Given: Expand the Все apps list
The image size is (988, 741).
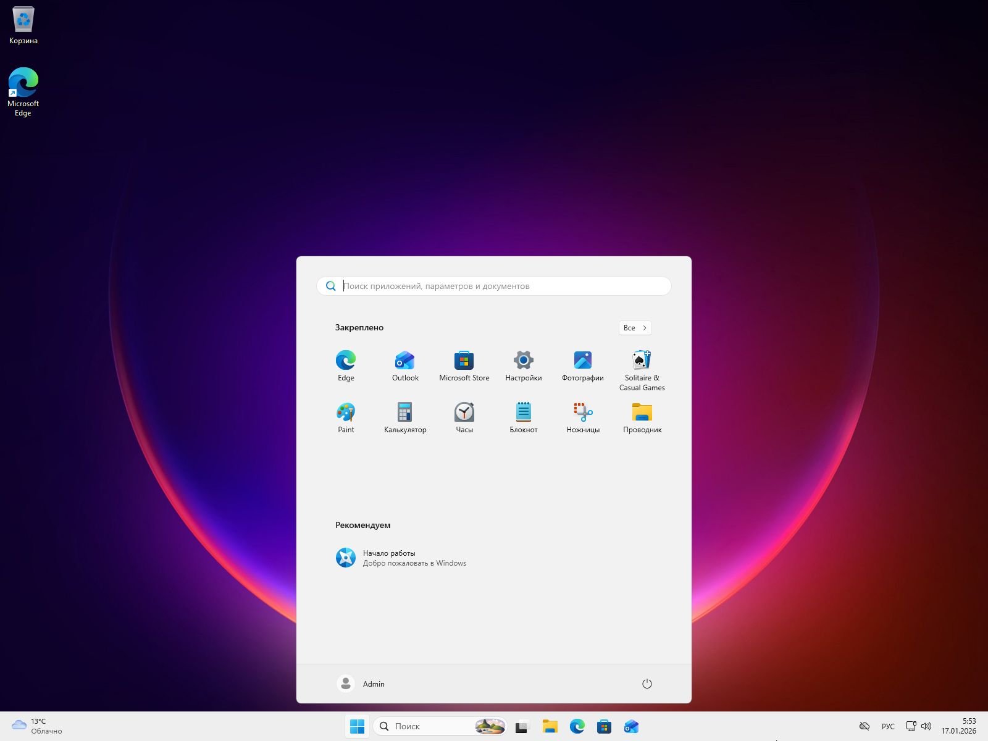Looking at the screenshot, I should [635, 328].
